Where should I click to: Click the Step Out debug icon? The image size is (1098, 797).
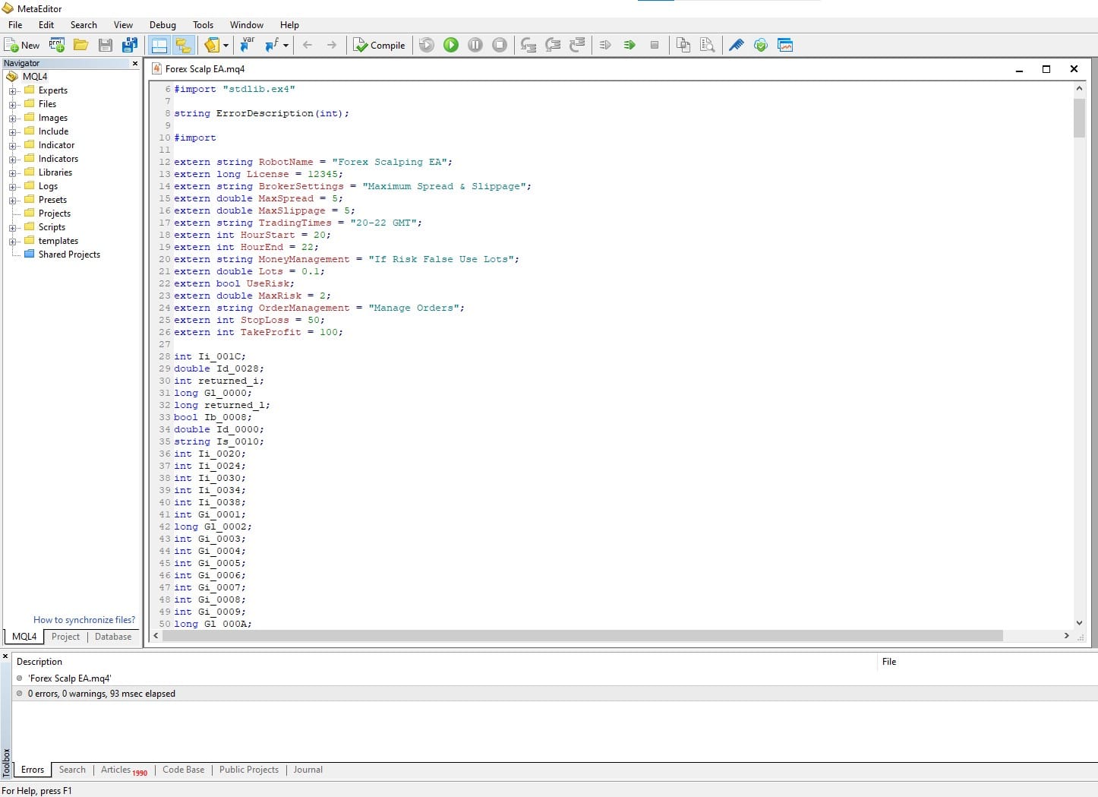pyautogui.click(x=577, y=46)
